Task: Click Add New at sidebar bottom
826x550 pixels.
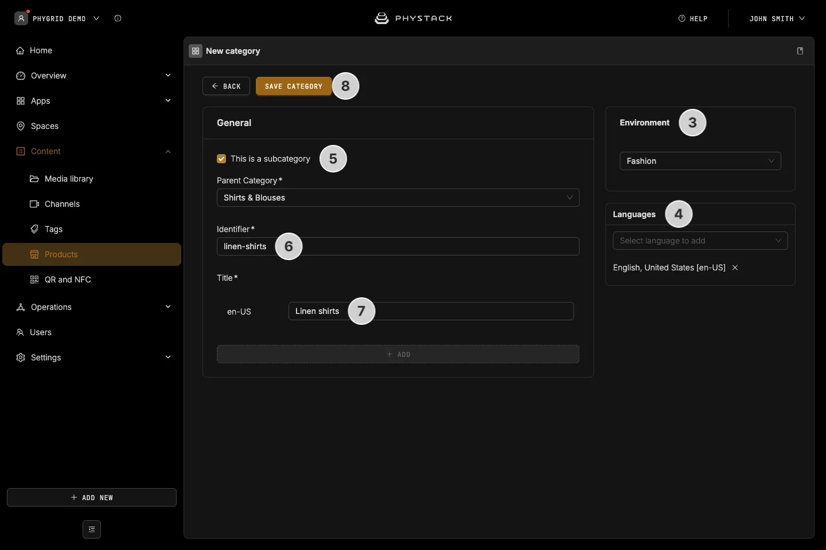Action: (x=92, y=497)
